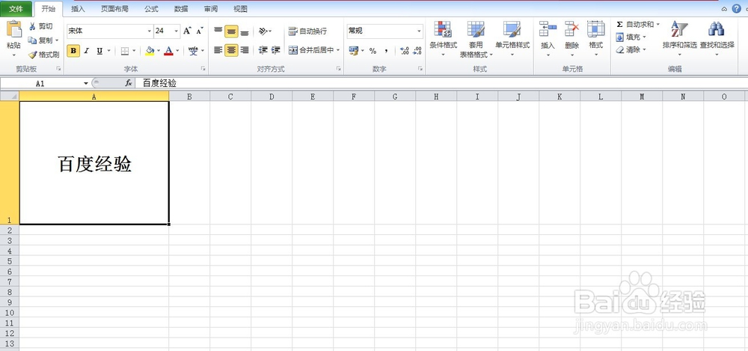Align text left

click(218, 50)
